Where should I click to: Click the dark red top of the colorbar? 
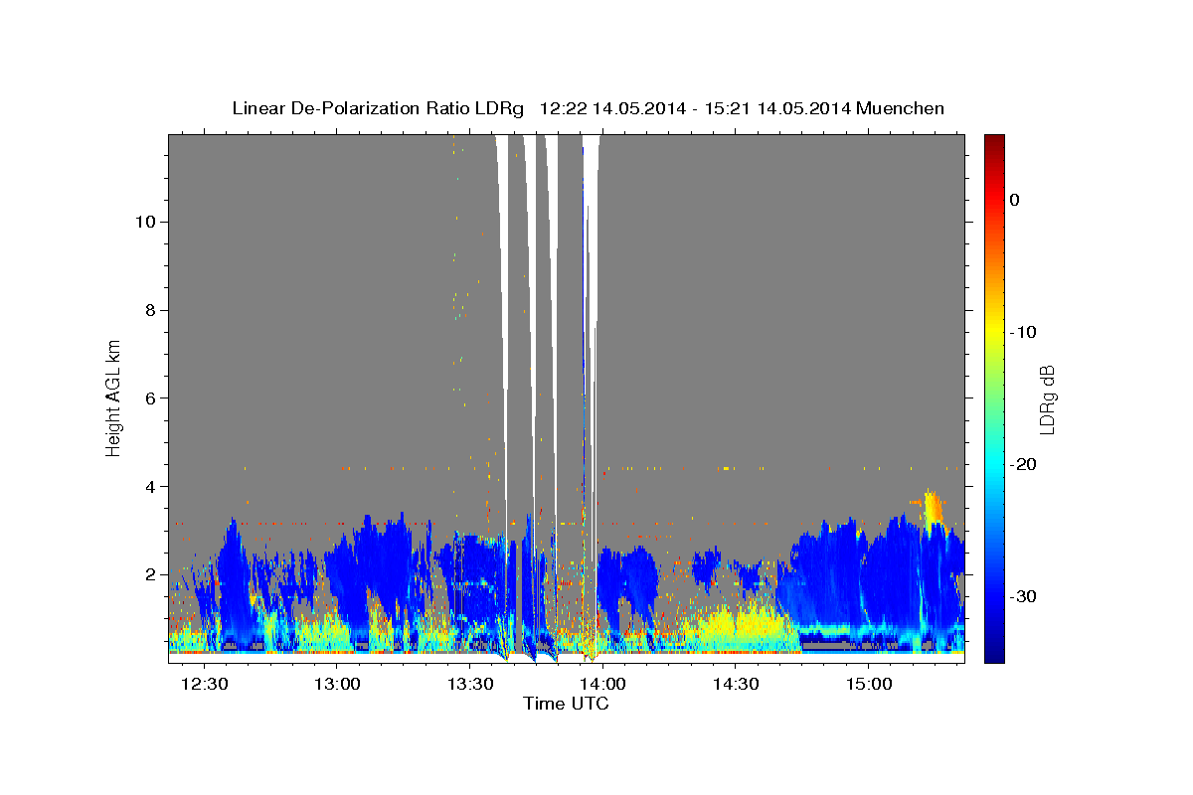[x=993, y=141]
